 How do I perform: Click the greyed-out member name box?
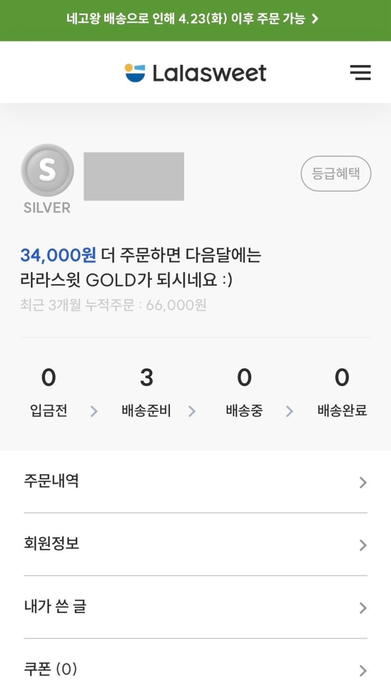pyautogui.click(x=134, y=176)
